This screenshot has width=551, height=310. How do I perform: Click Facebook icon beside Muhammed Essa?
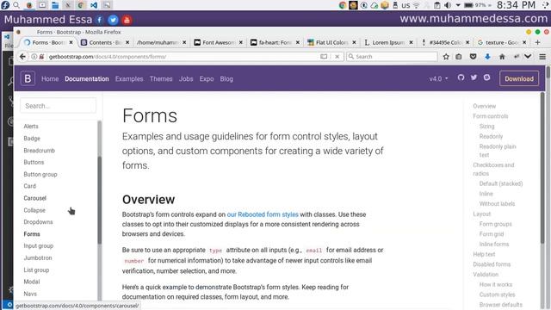(x=100, y=20)
